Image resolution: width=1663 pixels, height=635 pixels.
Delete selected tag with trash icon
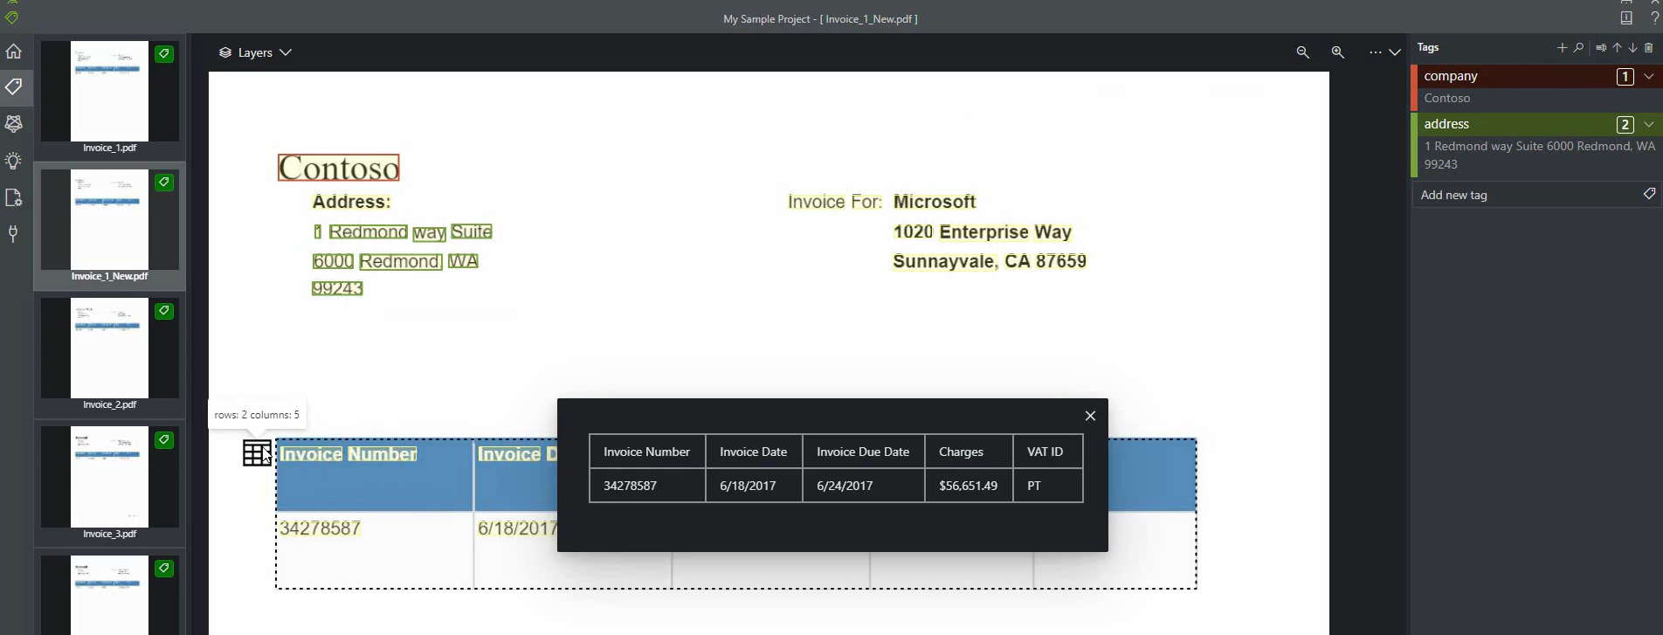[x=1649, y=48]
